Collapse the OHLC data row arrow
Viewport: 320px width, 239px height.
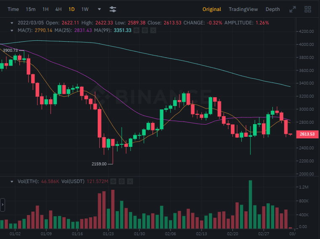12,23
